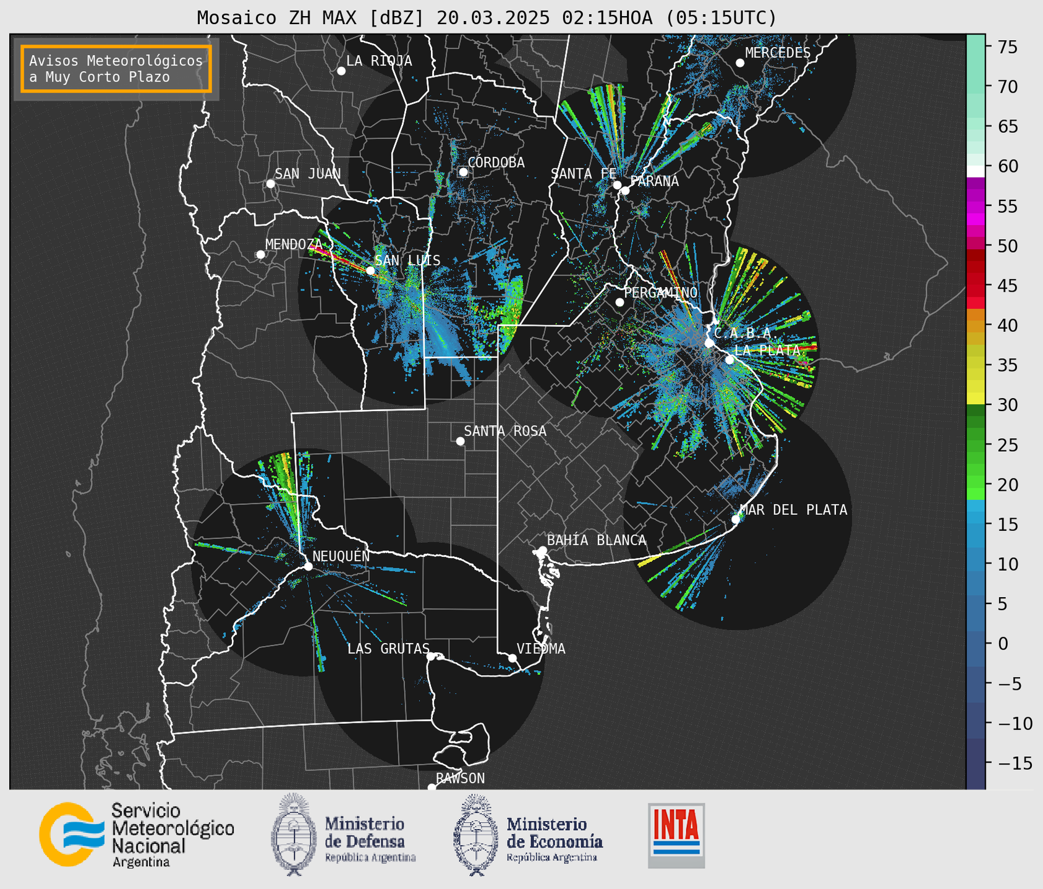This screenshot has width=1043, height=889.
Task: Click the CÓRDOBA city label text
Action: [496, 163]
